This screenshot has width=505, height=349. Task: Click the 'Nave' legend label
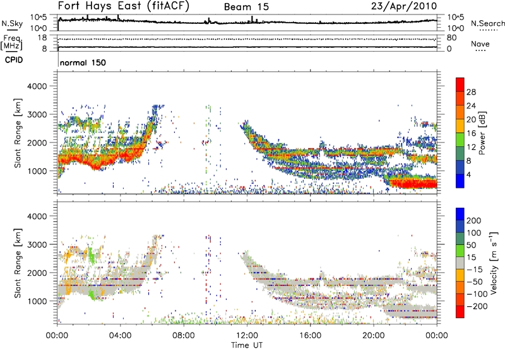click(x=480, y=44)
